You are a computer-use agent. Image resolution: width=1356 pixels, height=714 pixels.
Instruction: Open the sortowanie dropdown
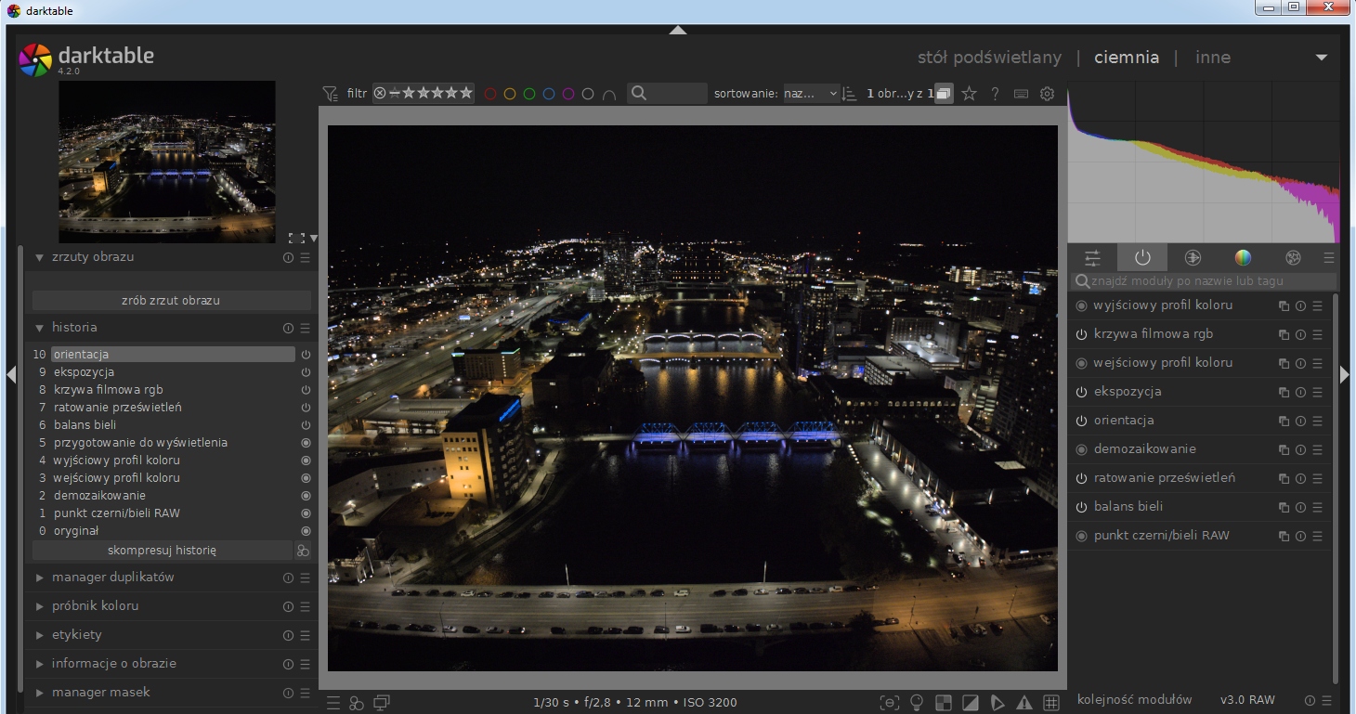811,94
